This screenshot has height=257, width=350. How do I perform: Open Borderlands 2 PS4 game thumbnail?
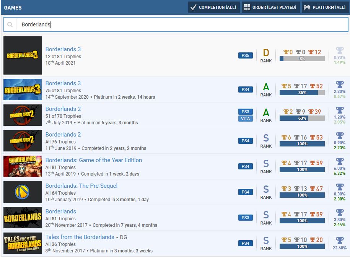pyautogui.click(x=23, y=141)
